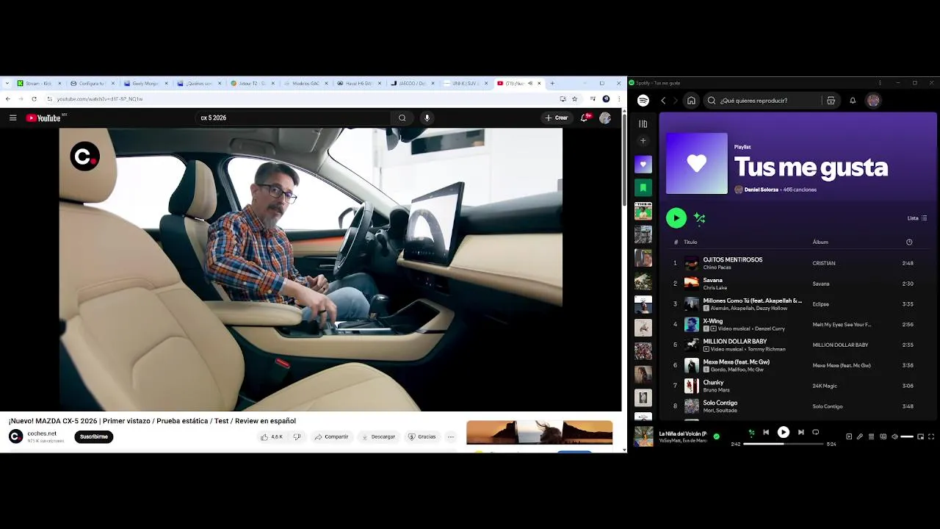The image size is (940, 529).
Task: Reload the page in Chrome
Action: pos(34,98)
